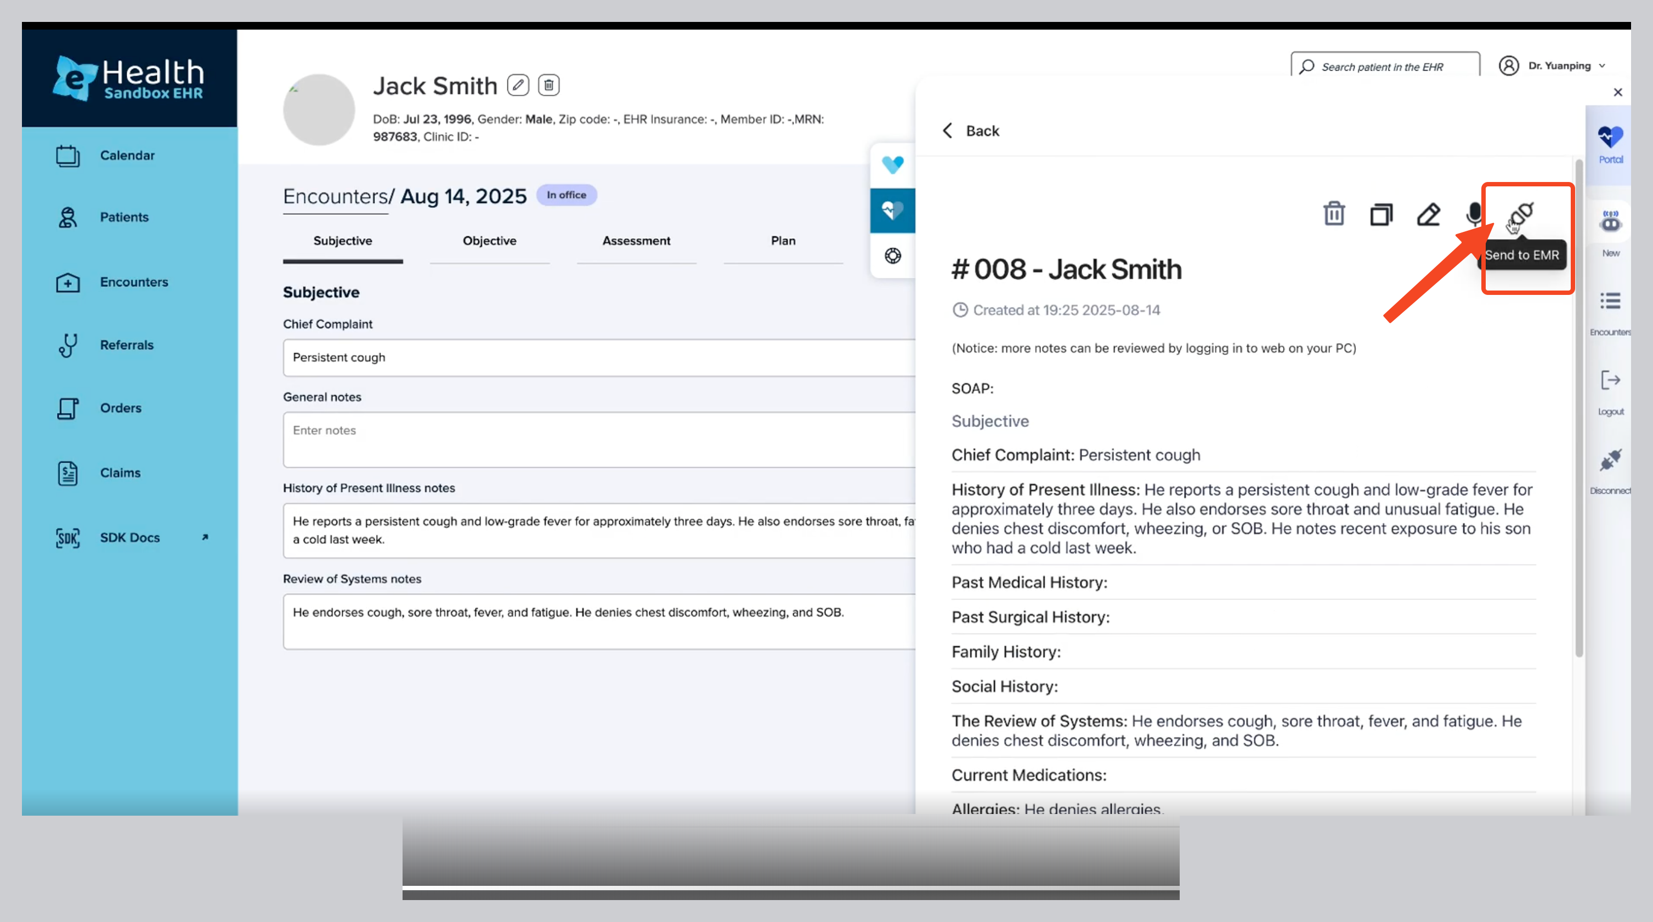Screen dimensions: 1653x922
Task: Open the Plan tab
Action: tap(783, 241)
